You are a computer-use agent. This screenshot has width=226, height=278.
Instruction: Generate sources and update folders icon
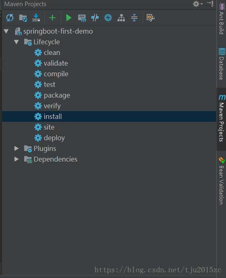[23, 18]
